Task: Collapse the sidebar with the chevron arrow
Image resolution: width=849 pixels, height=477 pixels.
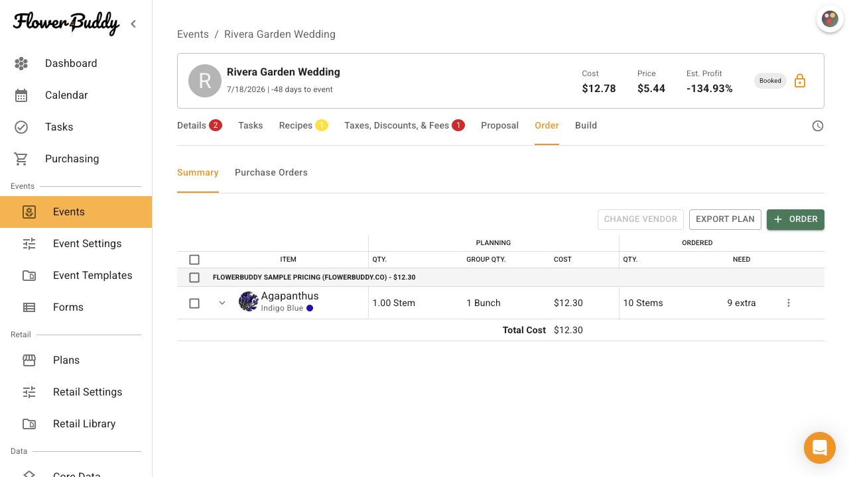Action: click(x=133, y=24)
